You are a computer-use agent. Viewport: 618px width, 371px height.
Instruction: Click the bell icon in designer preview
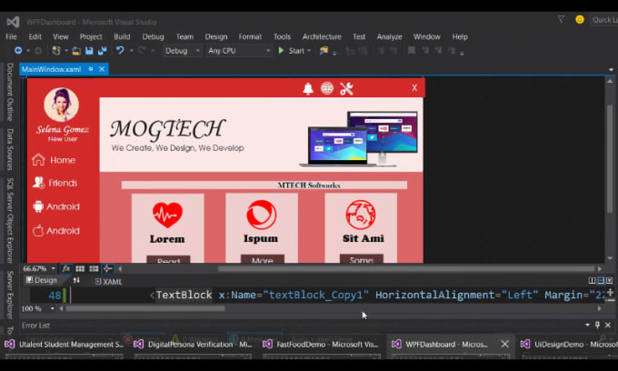click(308, 89)
